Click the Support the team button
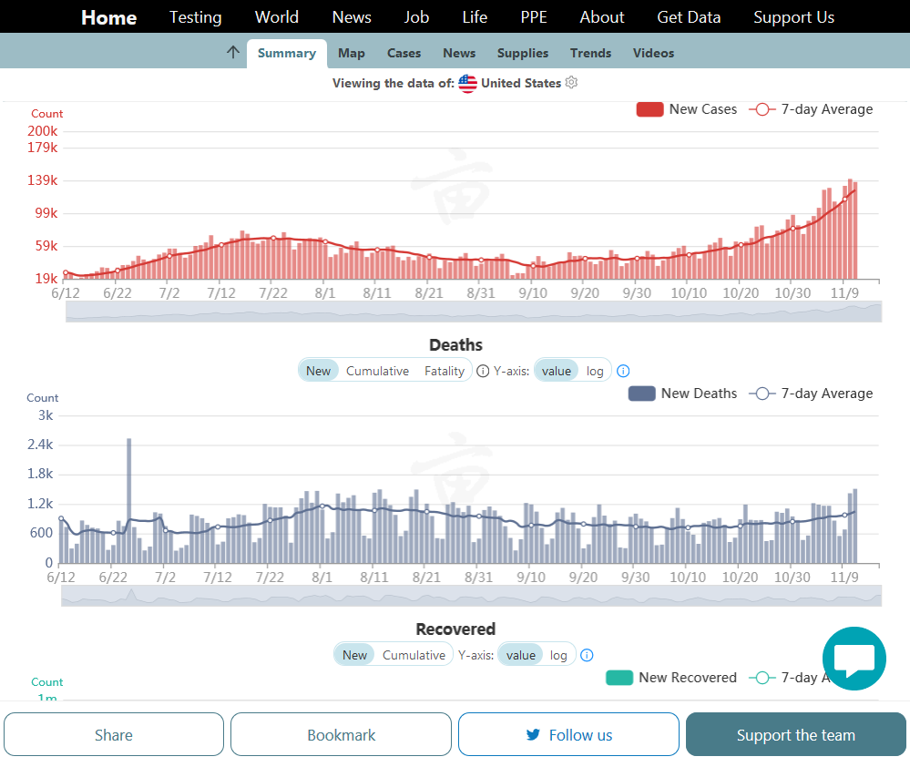The image size is (910, 767). point(795,735)
